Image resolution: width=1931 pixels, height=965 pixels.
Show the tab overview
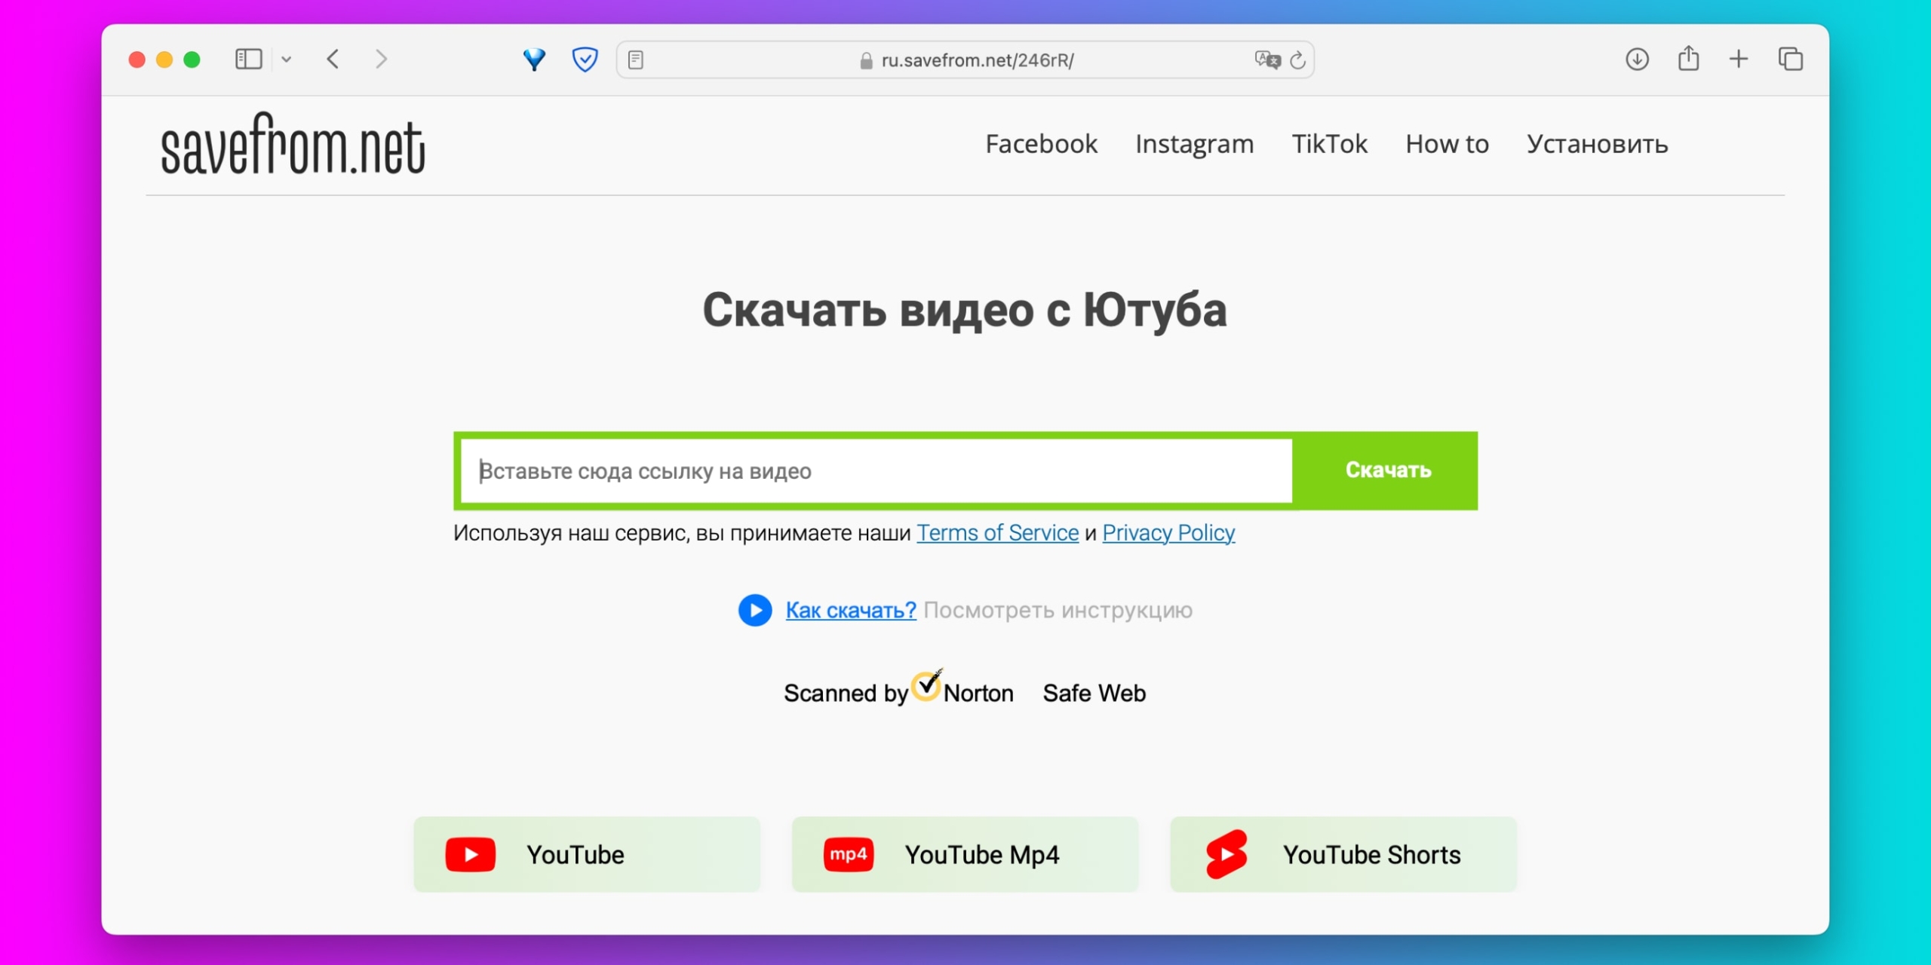click(x=1790, y=59)
